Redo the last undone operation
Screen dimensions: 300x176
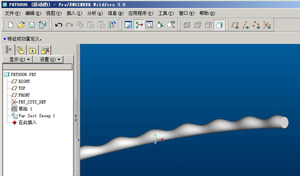(69, 25)
